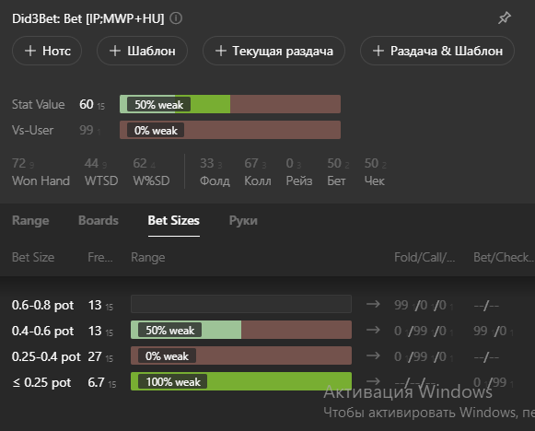The width and height of the screenshot is (535, 431).
Task: Add the Текущая раздача note
Action: click(273, 51)
